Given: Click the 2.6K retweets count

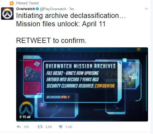Looking at the screenshot, I should point(48,127).
